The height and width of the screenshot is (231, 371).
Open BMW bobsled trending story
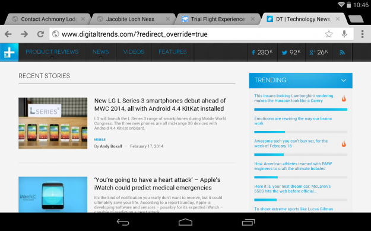tap(293, 166)
